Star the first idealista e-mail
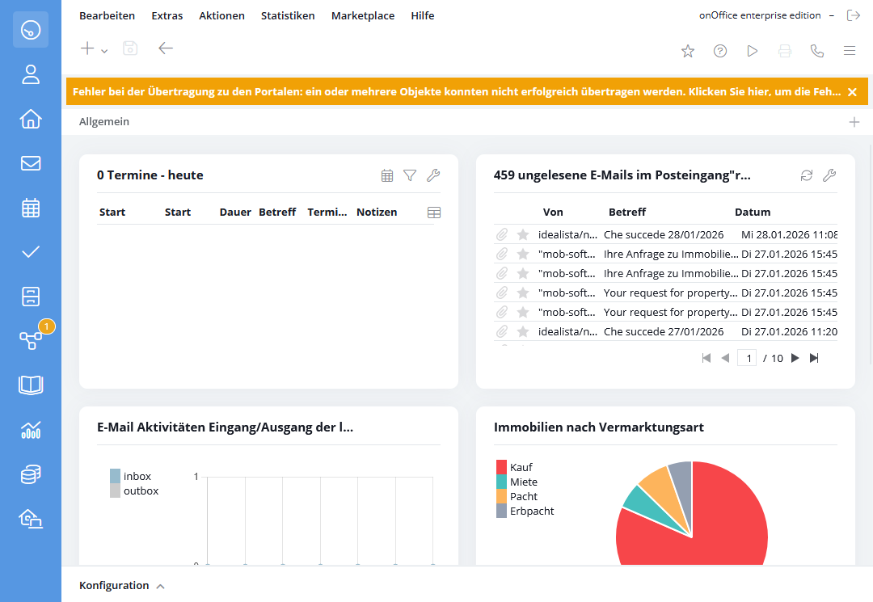The height and width of the screenshot is (602, 873). [523, 234]
